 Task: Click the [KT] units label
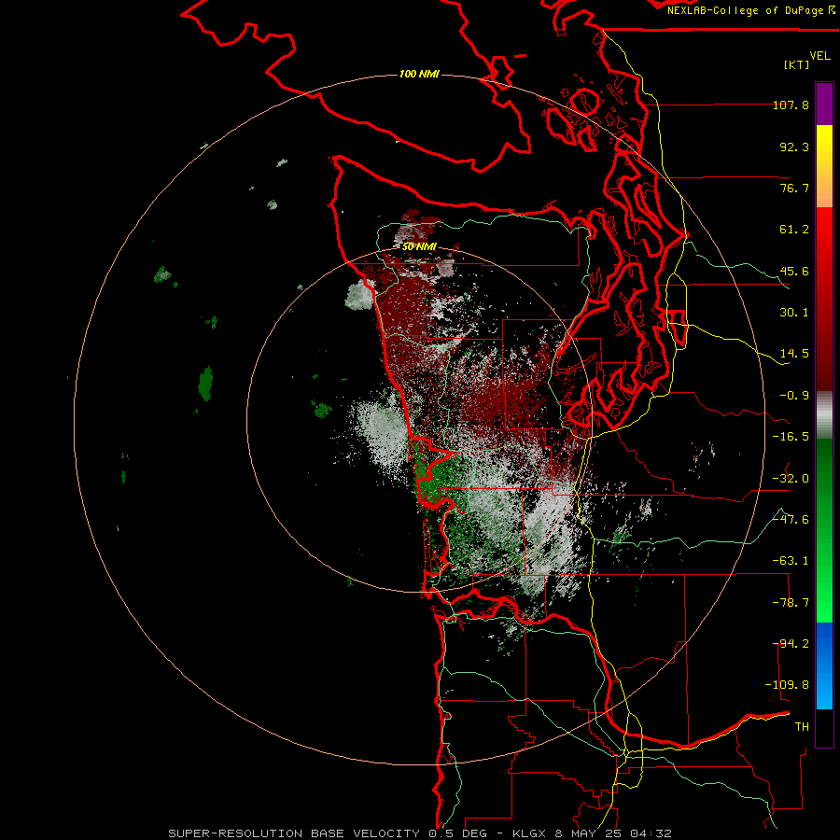pyautogui.click(x=797, y=64)
